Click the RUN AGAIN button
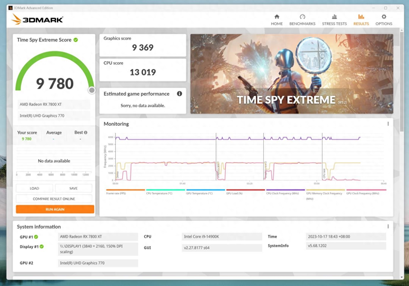 click(x=55, y=209)
